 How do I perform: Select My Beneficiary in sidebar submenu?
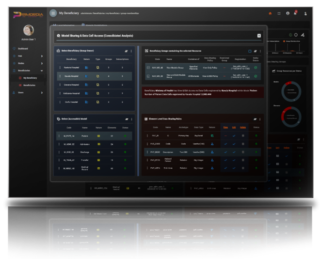[30, 78]
